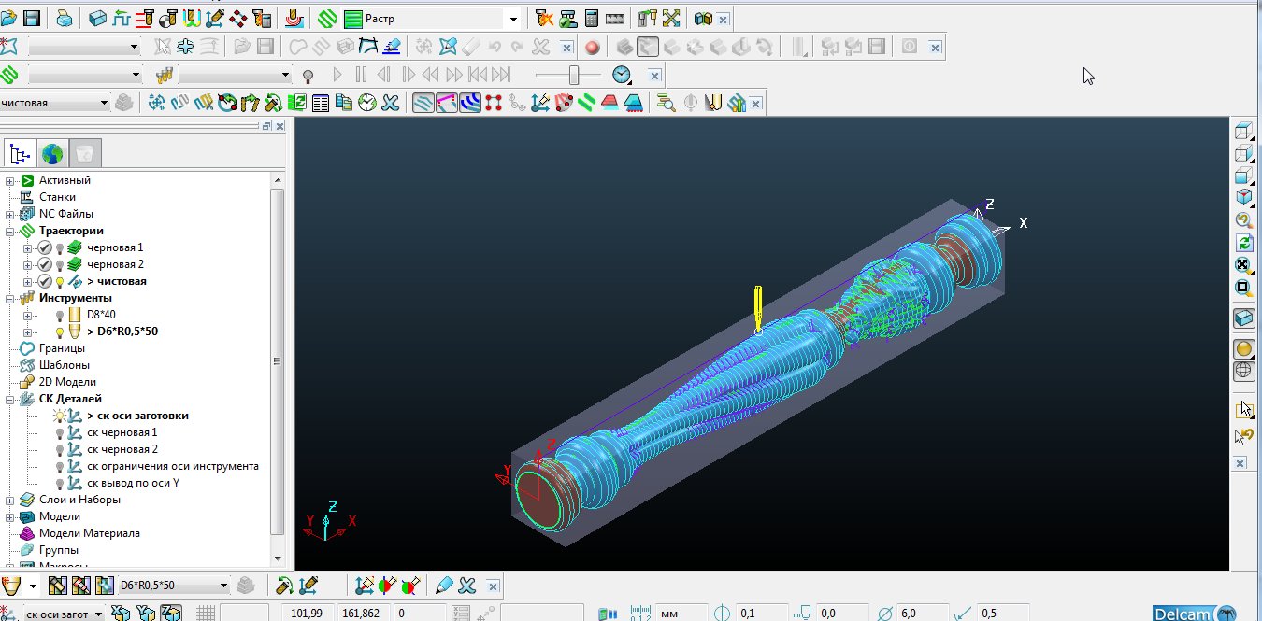Click the measurer ruler icon
Image resolution: width=1262 pixels, height=621 pixels.
(x=615, y=18)
